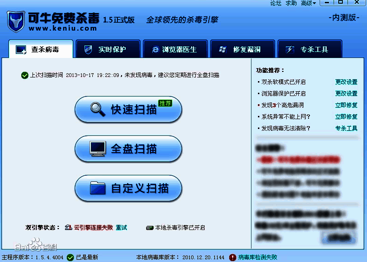Click the lightning icon on 专杀工具 tab
The height and width of the screenshot is (262, 367).
(x=290, y=49)
